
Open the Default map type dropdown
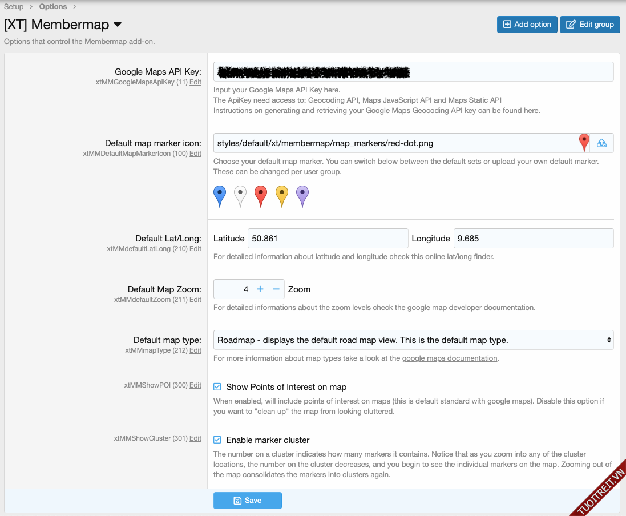tap(413, 340)
